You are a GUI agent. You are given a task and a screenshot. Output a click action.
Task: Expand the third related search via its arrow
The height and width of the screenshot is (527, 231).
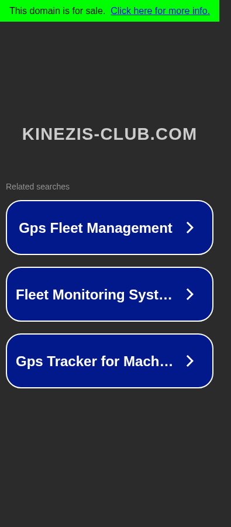point(190,361)
